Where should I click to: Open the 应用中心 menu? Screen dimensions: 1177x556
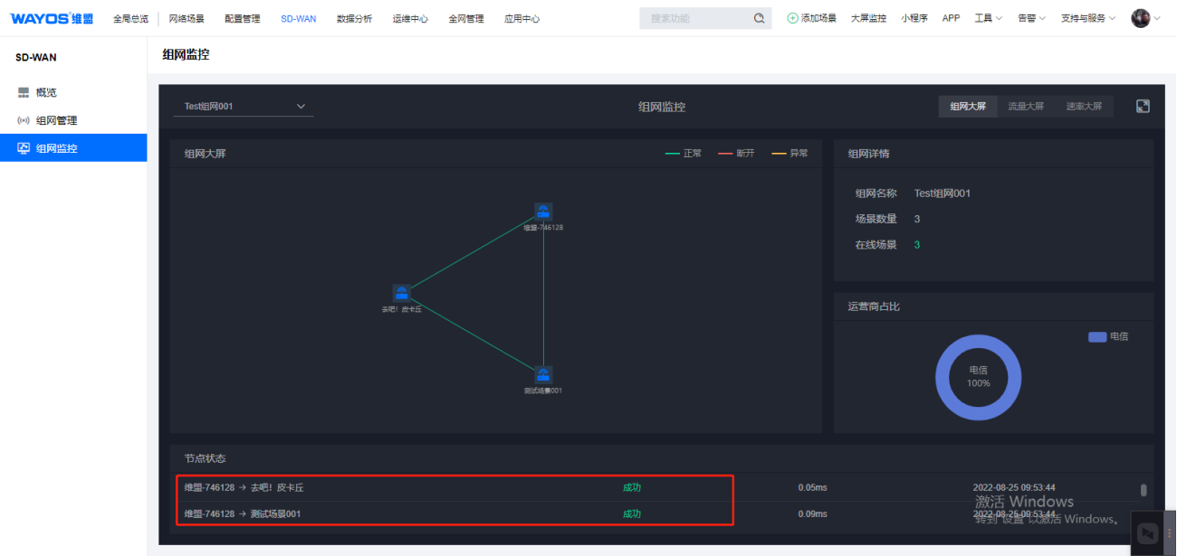pyautogui.click(x=522, y=18)
